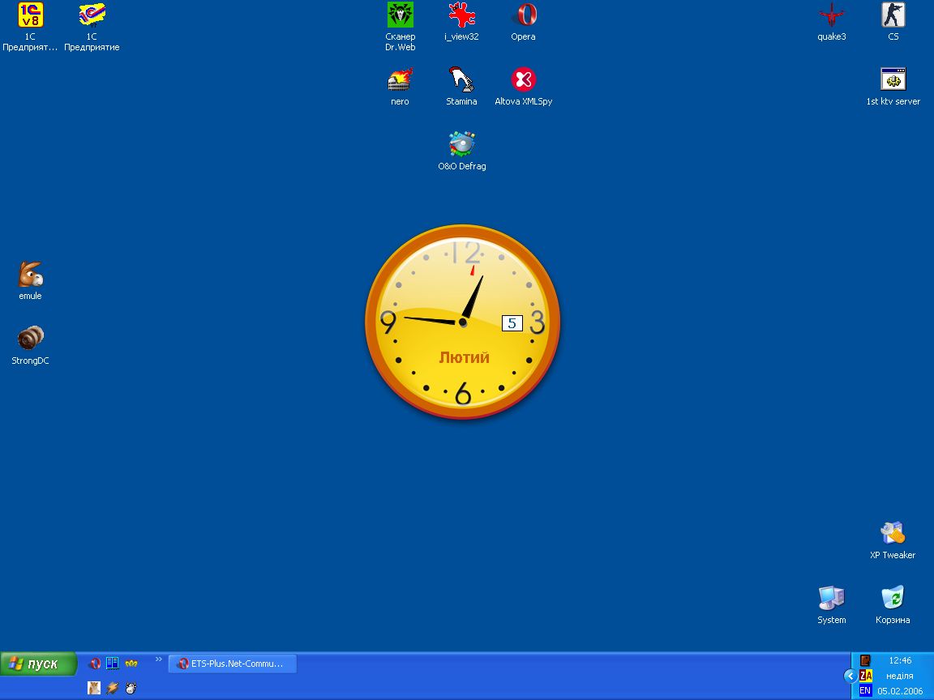
Task: Click the 1C v8 Предприятие desktop icon
Action: coord(30,15)
